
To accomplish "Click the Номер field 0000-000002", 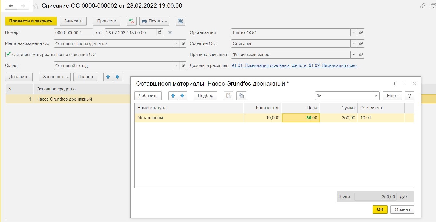I will 73,32.
